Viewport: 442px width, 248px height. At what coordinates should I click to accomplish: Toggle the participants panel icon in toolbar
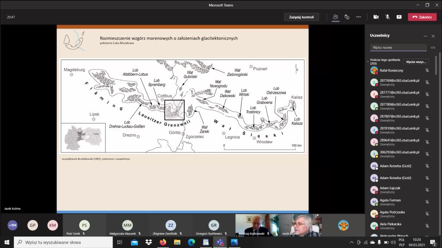click(x=335, y=17)
